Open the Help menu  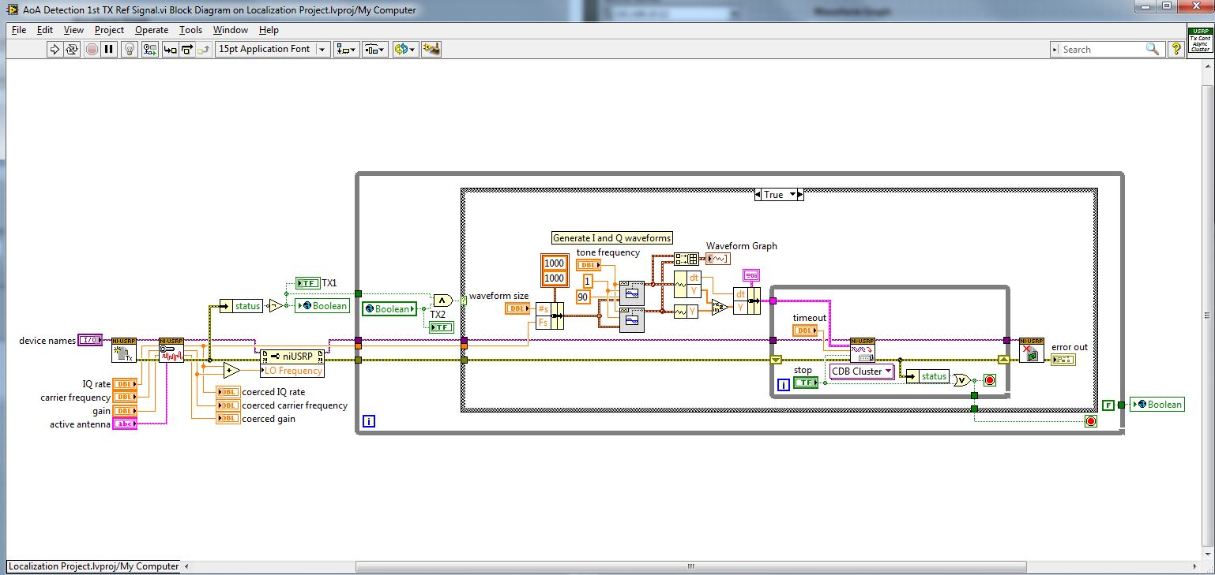coord(269,30)
